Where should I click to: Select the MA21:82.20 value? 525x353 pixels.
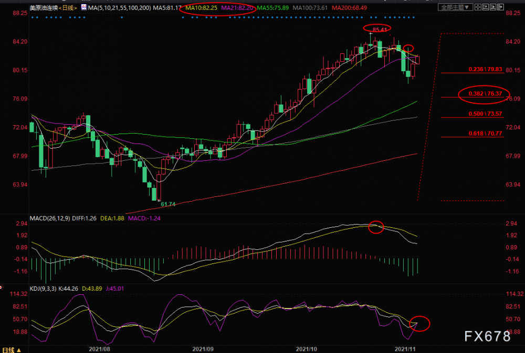[x=237, y=8]
